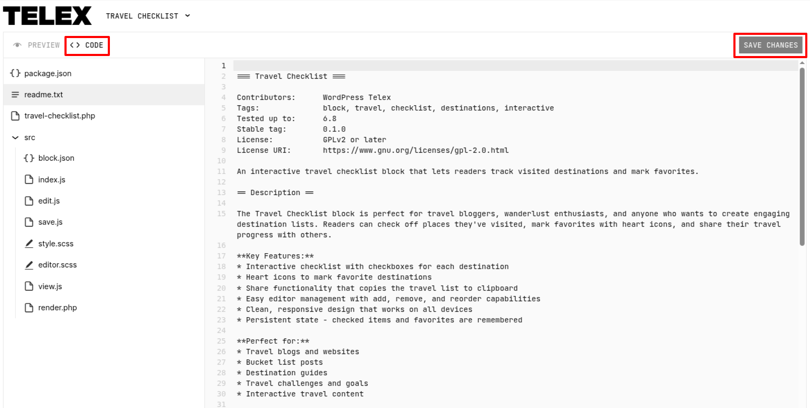Collapse the src folder
The width and height of the screenshot is (810, 408).
15,137
